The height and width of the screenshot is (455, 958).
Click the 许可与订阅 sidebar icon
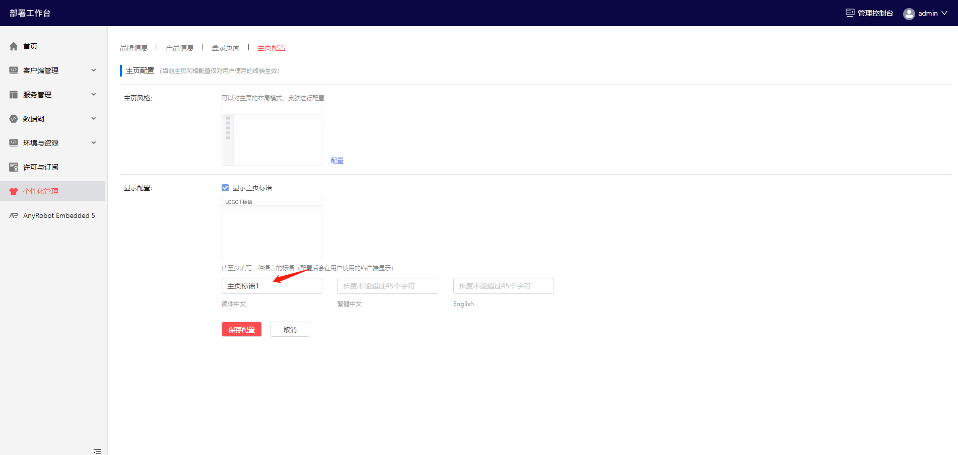pos(14,167)
